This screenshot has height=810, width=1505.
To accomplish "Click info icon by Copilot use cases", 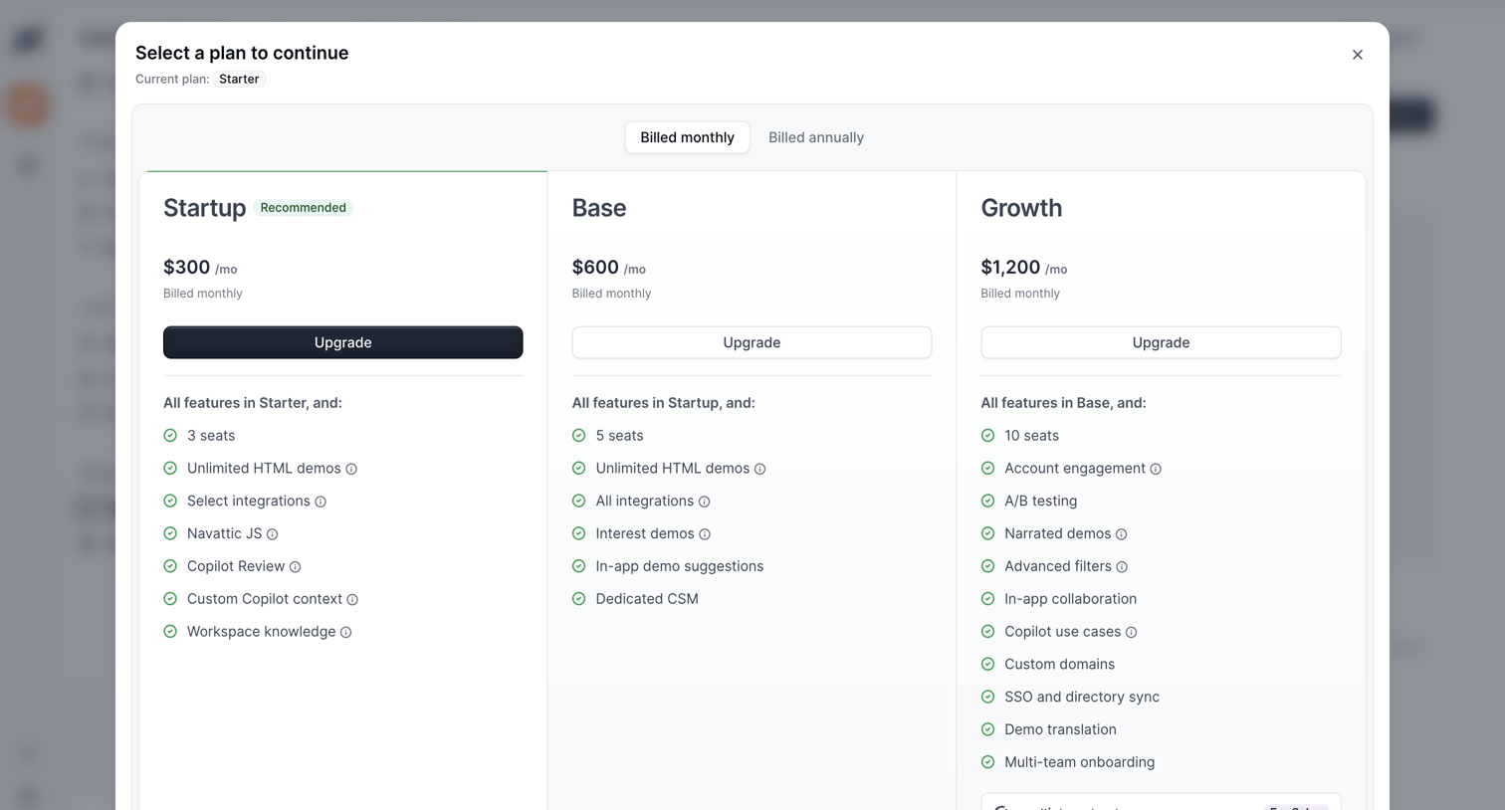I will coord(1131,632).
